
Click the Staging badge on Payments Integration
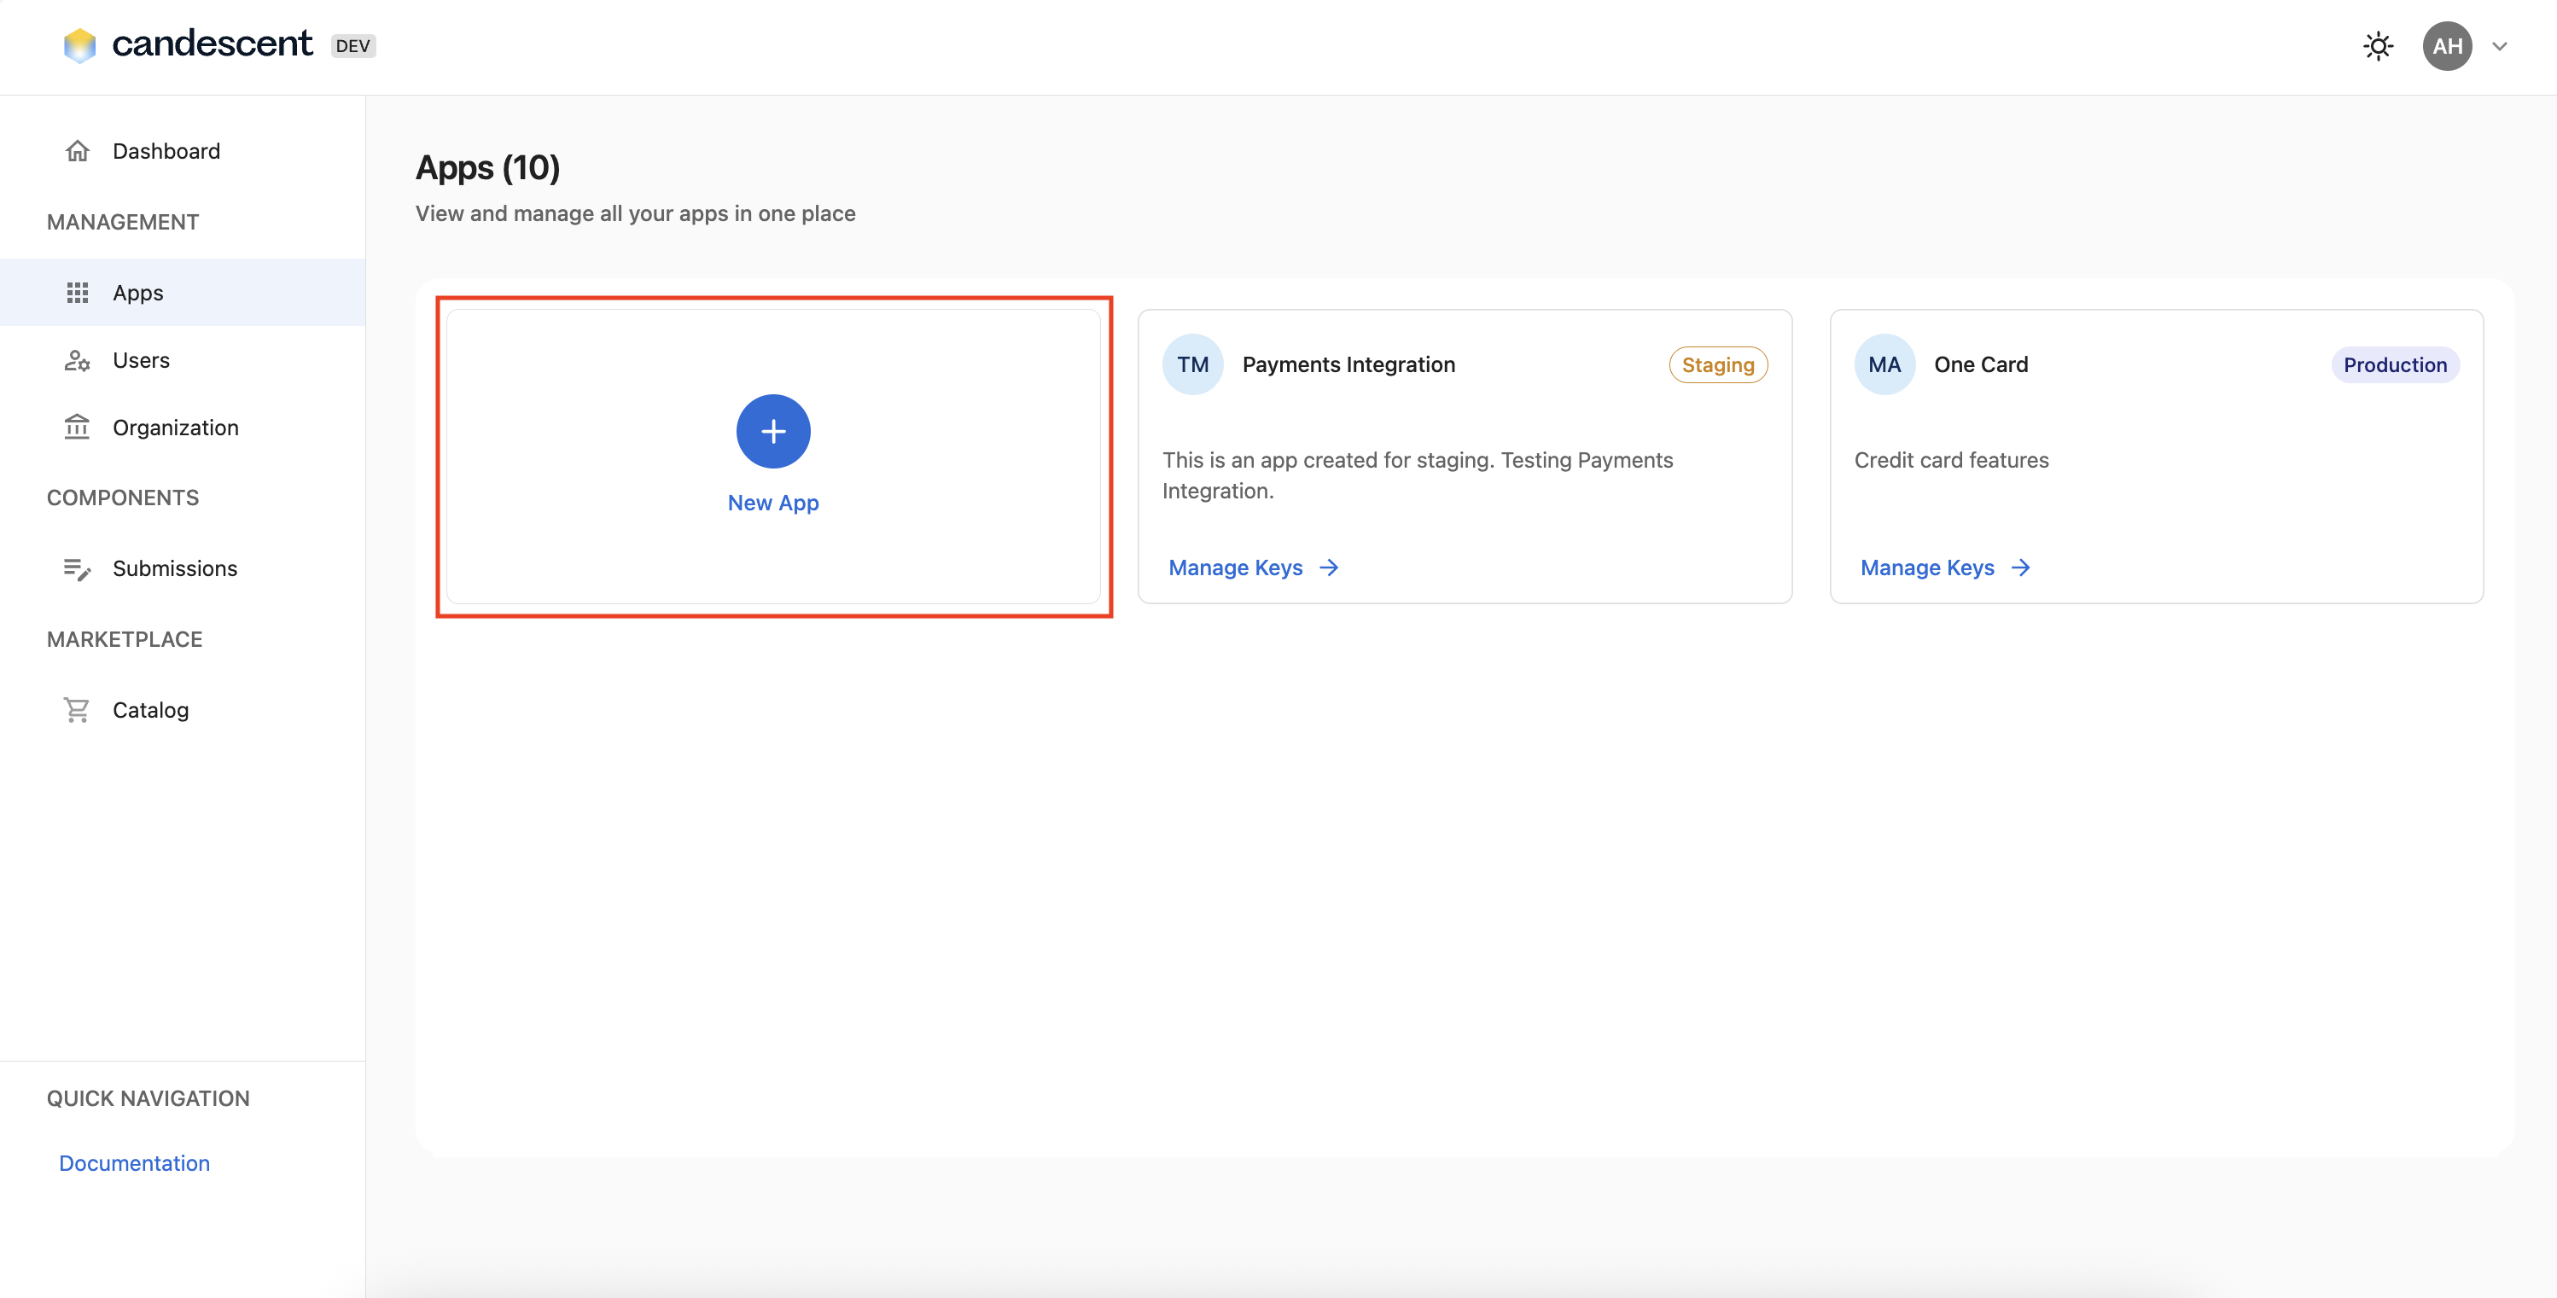(1717, 365)
